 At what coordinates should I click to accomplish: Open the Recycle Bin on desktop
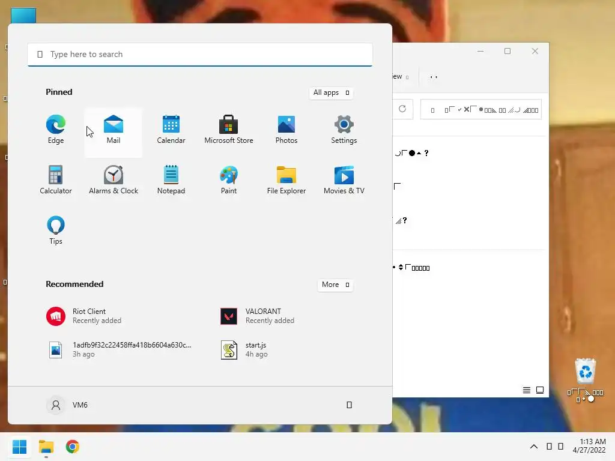[x=586, y=380]
